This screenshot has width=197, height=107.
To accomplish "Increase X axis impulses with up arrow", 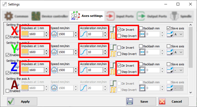I will (47, 33).
